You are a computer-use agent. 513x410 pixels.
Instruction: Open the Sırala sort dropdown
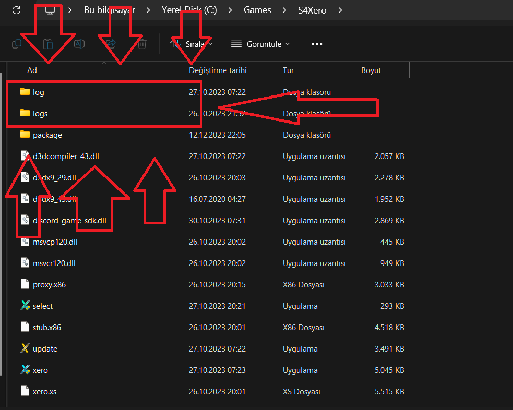tap(192, 44)
